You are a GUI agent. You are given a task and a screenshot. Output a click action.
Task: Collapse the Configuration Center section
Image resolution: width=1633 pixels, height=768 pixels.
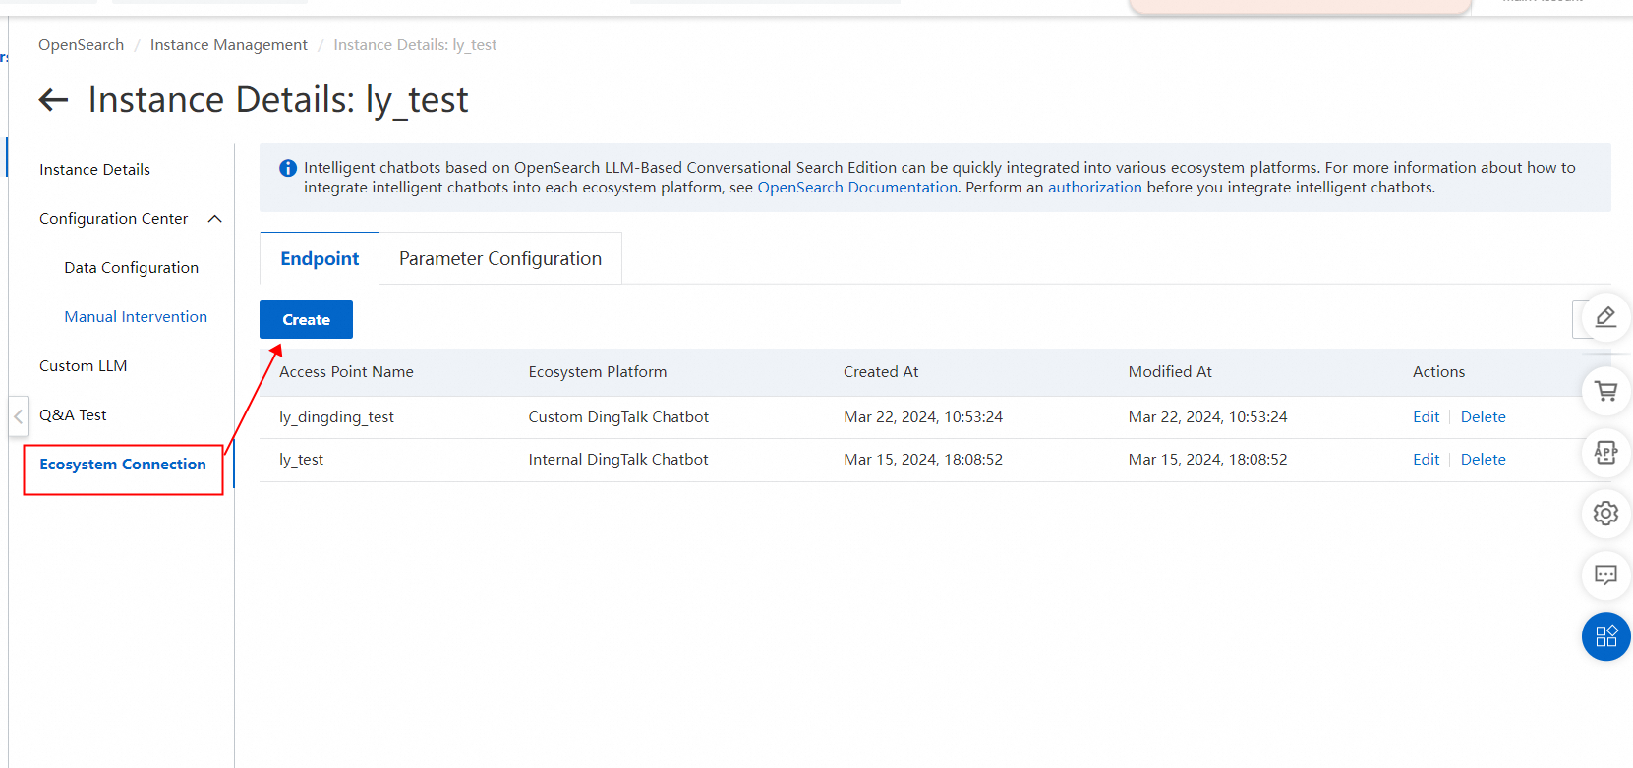[x=215, y=219]
